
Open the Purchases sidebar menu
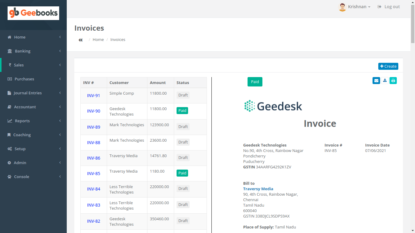pos(24,79)
